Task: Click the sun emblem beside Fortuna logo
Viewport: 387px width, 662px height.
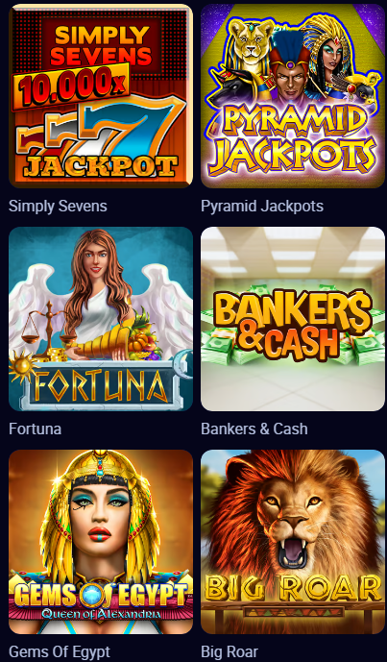Action: click(x=22, y=366)
